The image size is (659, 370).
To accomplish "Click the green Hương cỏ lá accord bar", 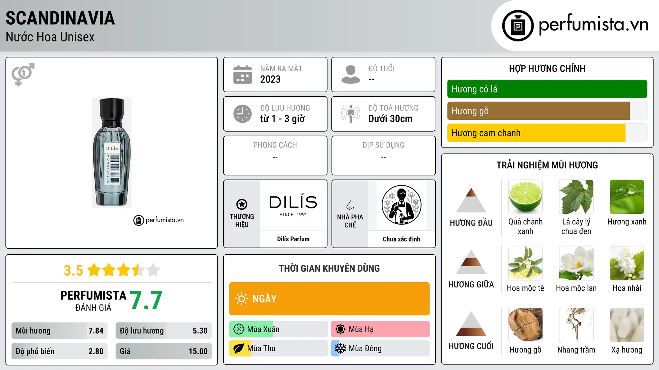I will [x=547, y=89].
